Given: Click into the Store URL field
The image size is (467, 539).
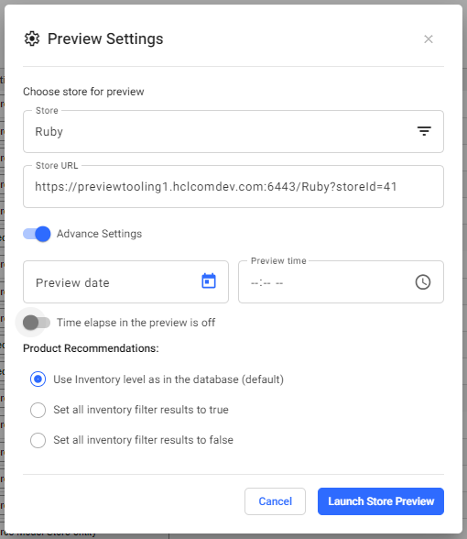Looking at the screenshot, I should (x=233, y=187).
